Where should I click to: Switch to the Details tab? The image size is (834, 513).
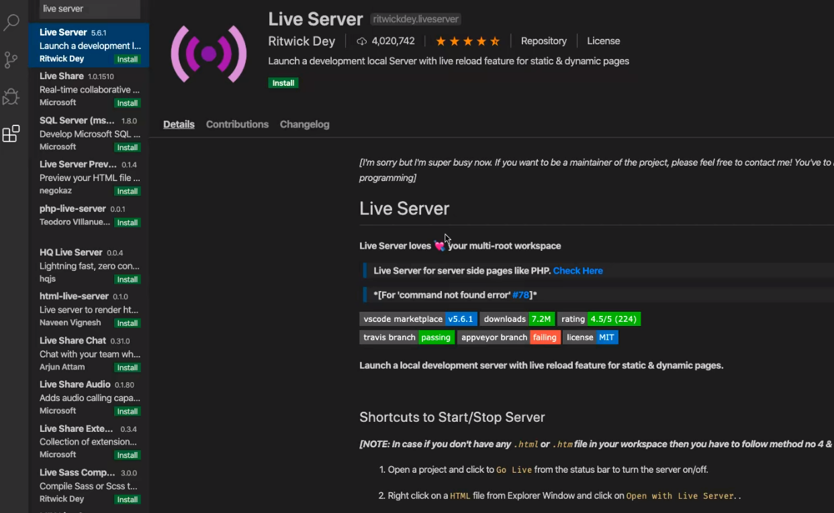tap(179, 124)
